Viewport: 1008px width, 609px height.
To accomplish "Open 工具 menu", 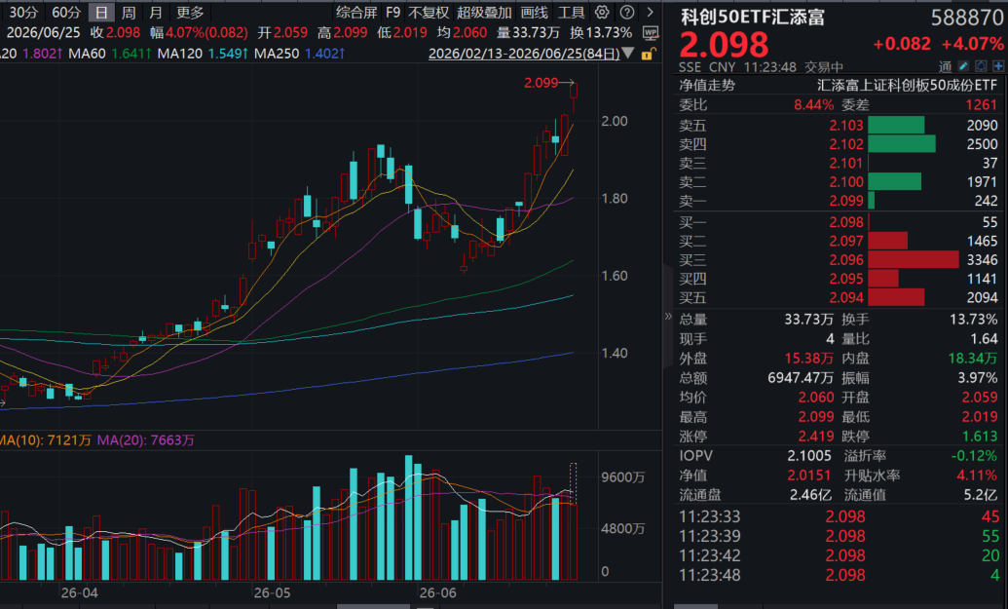I will point(571,13).
